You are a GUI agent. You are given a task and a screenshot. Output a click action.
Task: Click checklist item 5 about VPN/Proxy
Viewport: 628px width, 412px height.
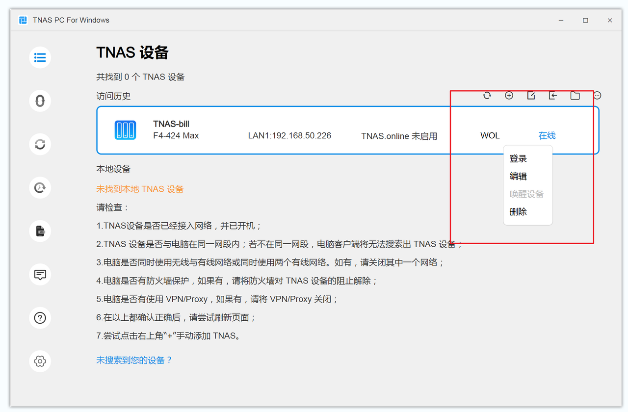tap(217, 299)
